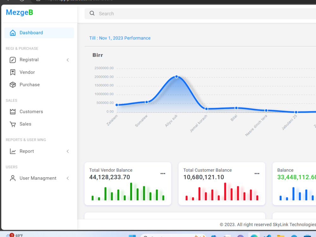The image size is (316, 237).
Task: Click the 2500000.00 y-axis label
Action: point(104,68)
